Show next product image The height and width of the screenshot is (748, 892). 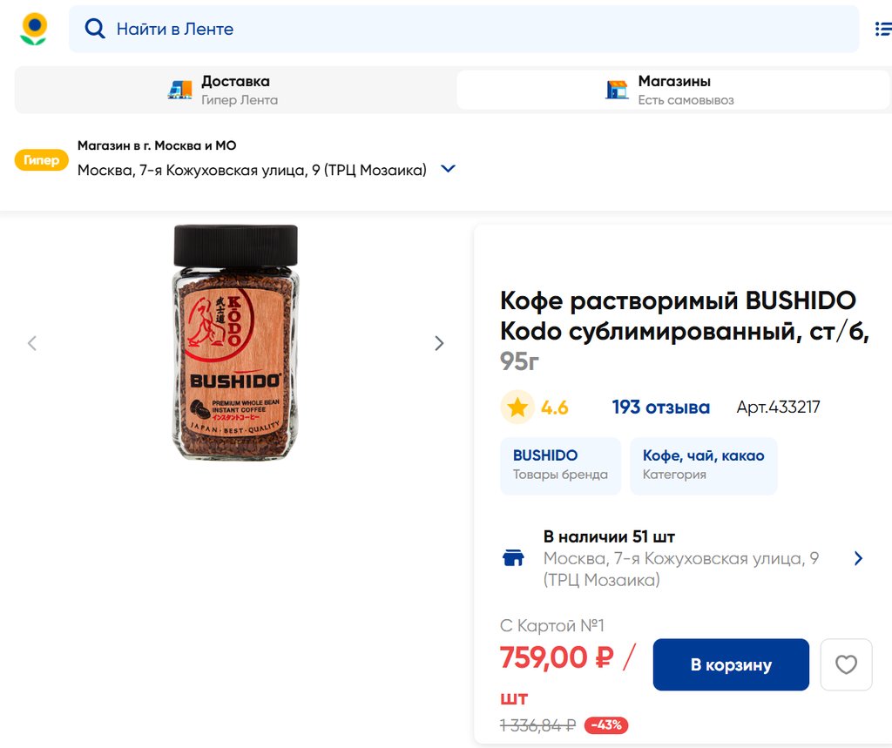[x=439, y=343]
